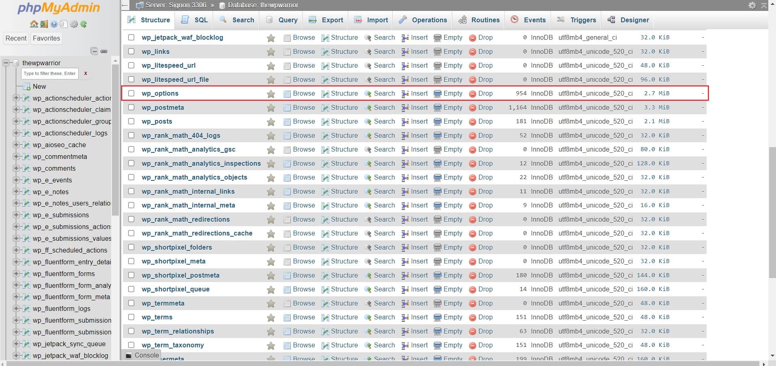Click Drop for wp_postmeta table
The width and height of the screenshot is (776, 366).
481,107
